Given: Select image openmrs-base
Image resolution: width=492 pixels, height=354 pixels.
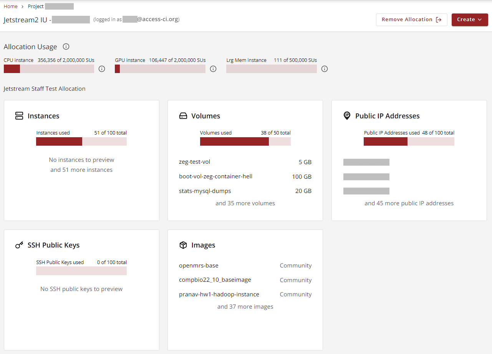Looking at the screenshot, I should click(x=199, y=266).
